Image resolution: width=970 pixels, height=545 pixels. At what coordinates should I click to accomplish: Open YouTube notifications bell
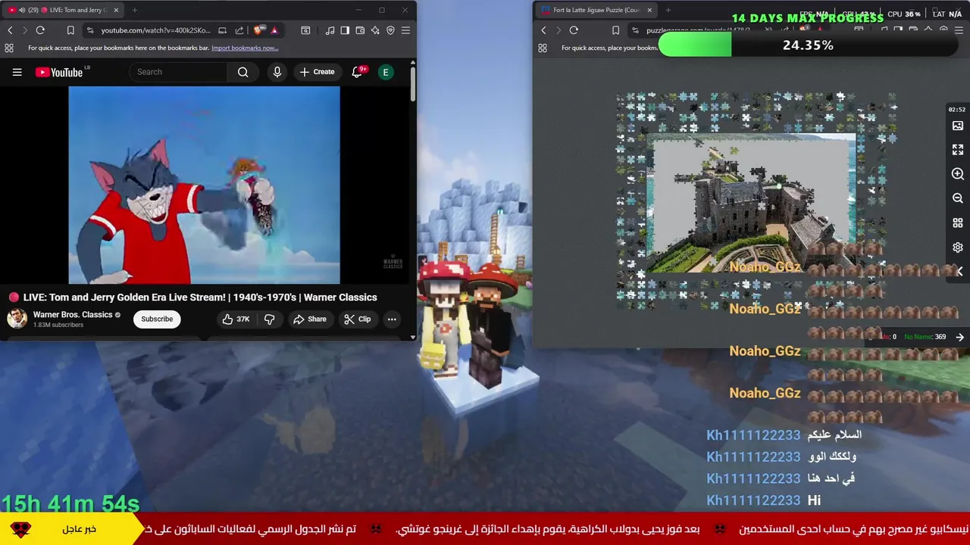coord(357,72)
